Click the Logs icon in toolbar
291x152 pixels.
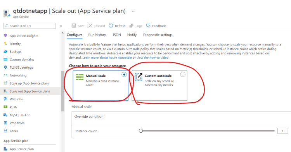[x=131, y=25]
